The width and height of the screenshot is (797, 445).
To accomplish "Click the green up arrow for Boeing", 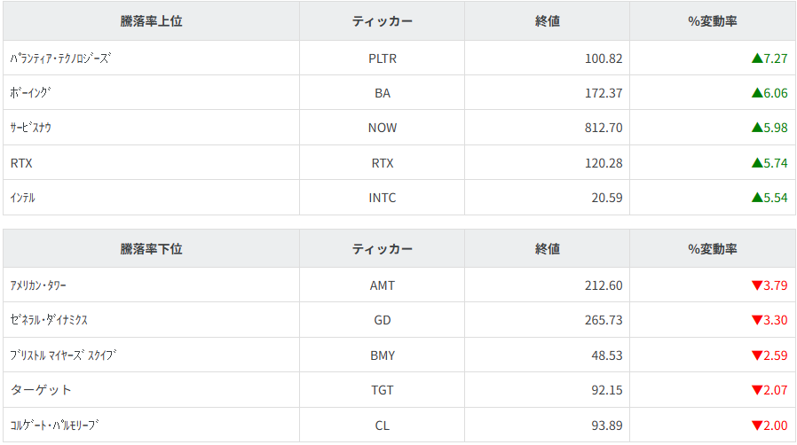I will click(757, 93).
